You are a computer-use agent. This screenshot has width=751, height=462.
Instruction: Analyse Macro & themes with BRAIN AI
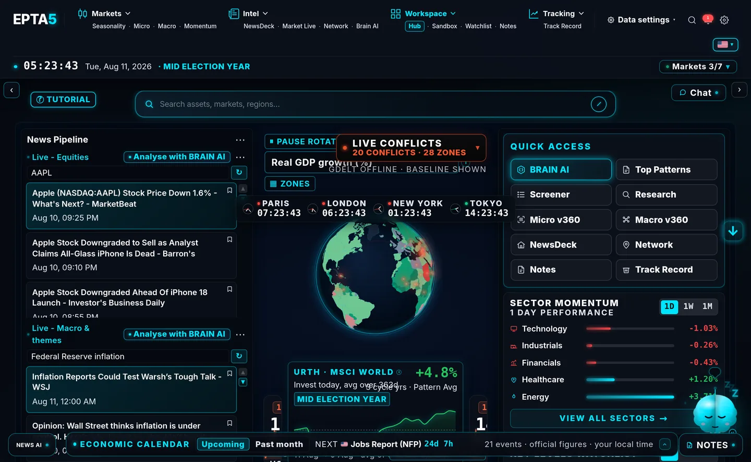point(177,334)
